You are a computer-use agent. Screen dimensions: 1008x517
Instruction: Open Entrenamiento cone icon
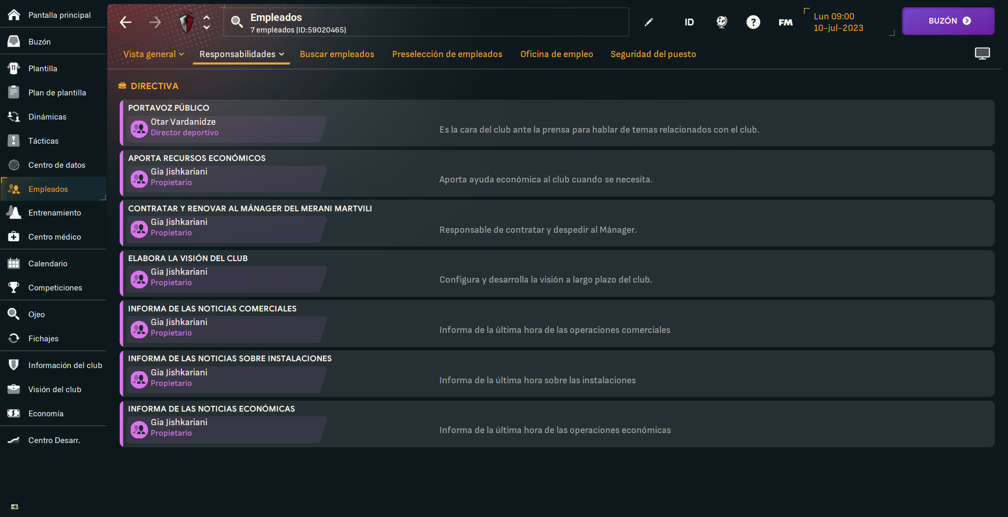point(14,212)
